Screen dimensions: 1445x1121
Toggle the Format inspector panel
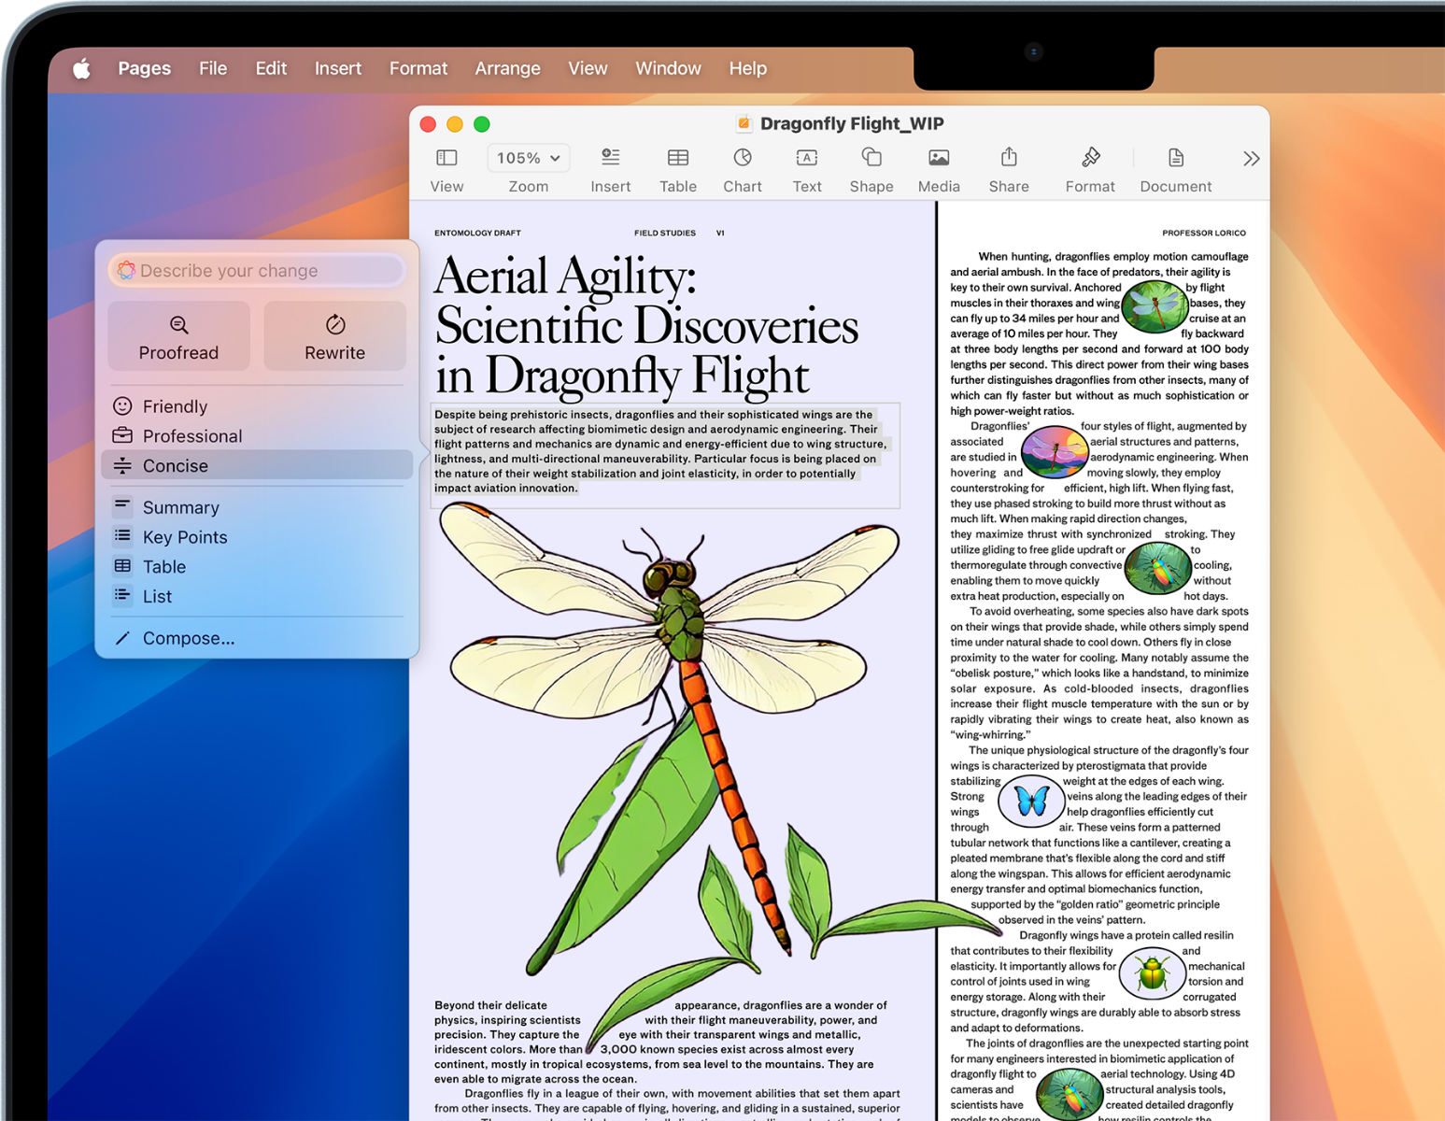coord(1089,158)
